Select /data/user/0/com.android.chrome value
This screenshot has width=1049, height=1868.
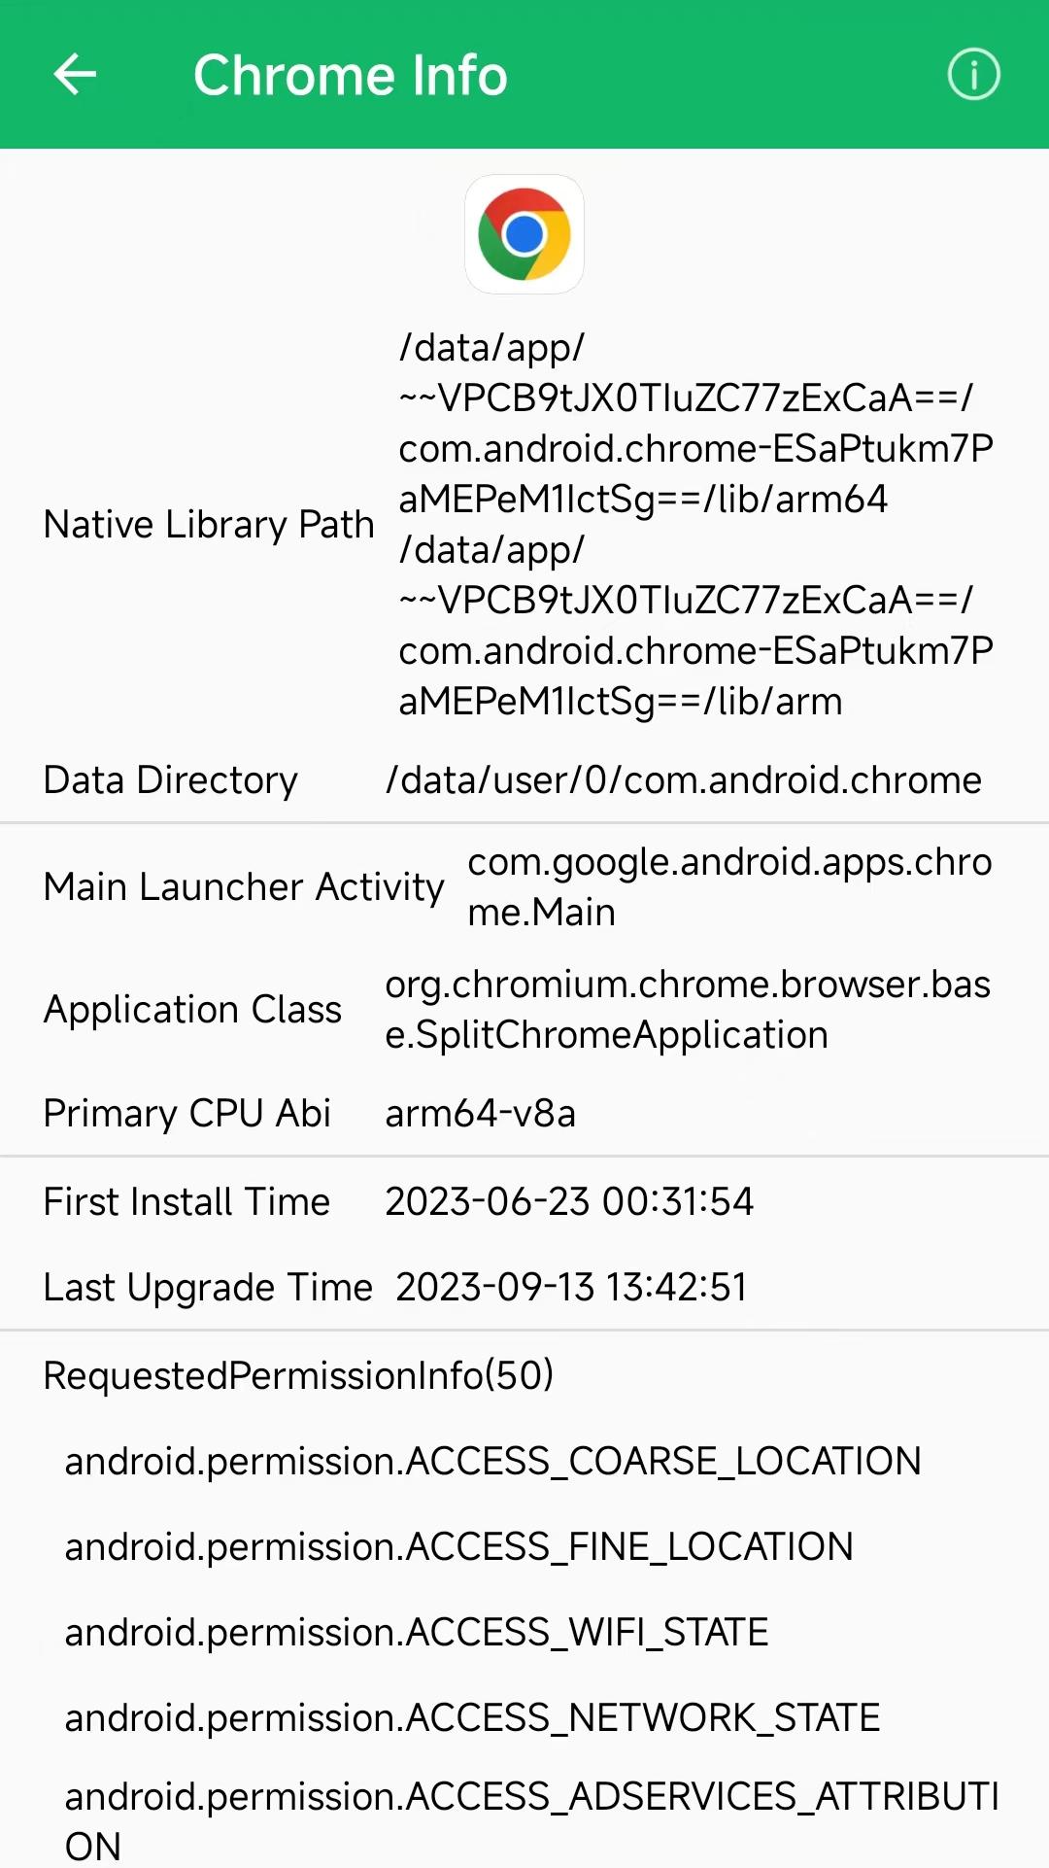tap(683, 780)
